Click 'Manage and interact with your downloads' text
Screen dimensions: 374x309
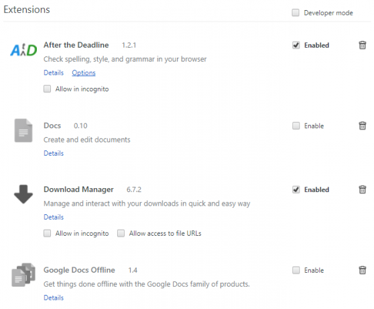pos(147,204)
